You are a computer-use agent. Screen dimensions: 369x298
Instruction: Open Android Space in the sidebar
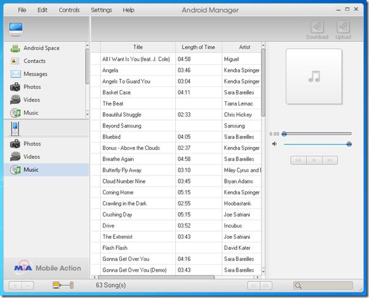pos(35,48)
